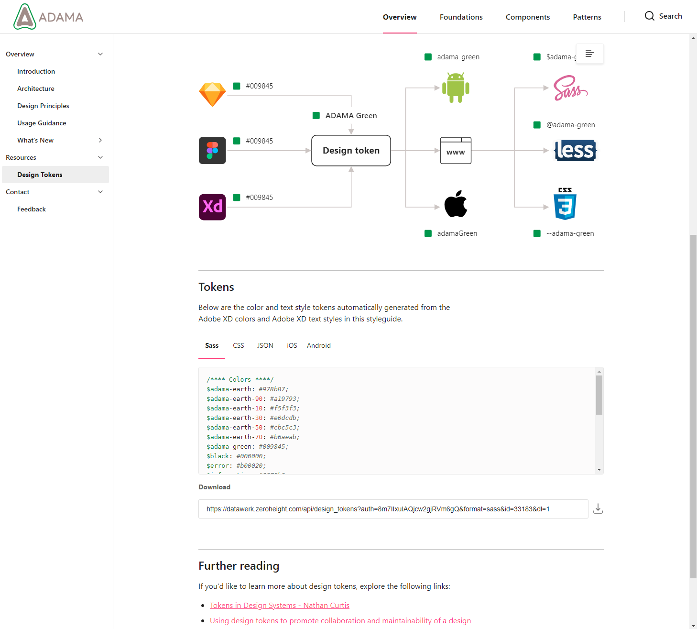Viewport: 697px width, 629px height.
Task: Open Tokens in Design Systems - Nathan Curtis link
Action: click(280, 606)
